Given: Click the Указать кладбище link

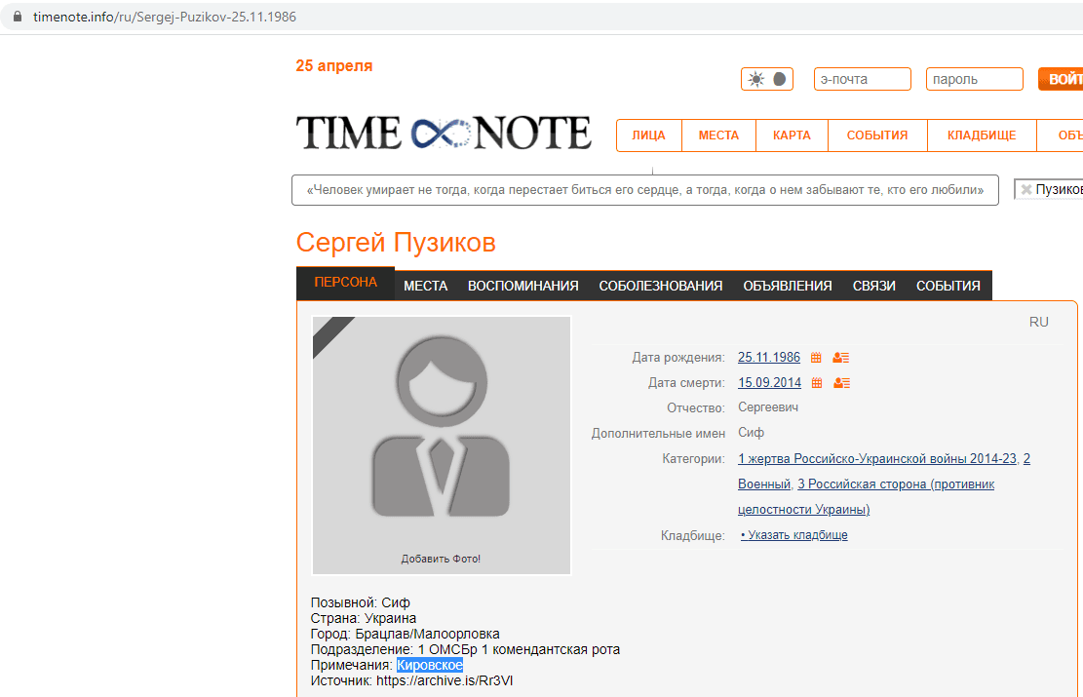Looking at the screenshot, I should point(793,535).
